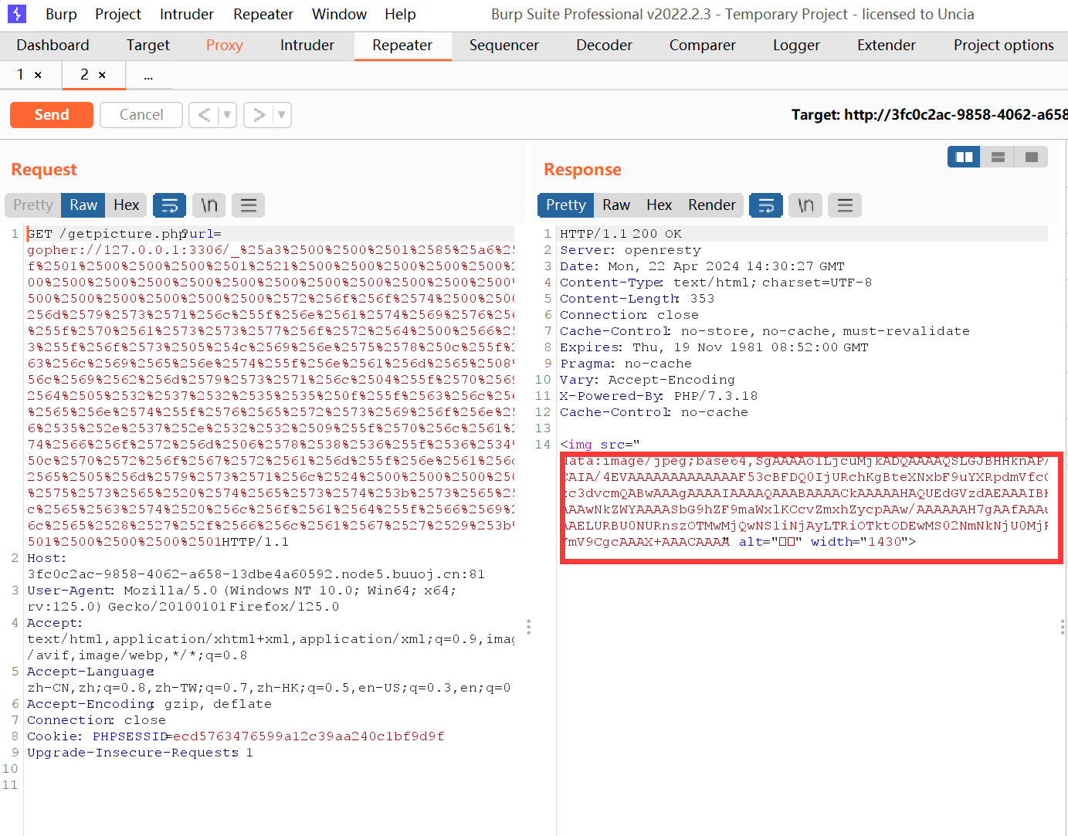The width and height of the screenshot is (1068, 836).
Task: Switch Response view to Render
Action: [712, 205]
